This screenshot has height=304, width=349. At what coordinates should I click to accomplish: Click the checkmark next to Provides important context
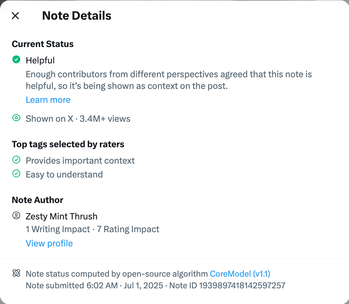(x=16, y=160)
